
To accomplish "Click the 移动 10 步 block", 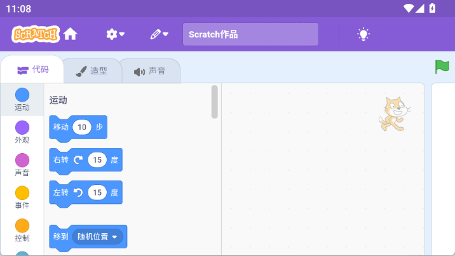I will coord(61,127).
